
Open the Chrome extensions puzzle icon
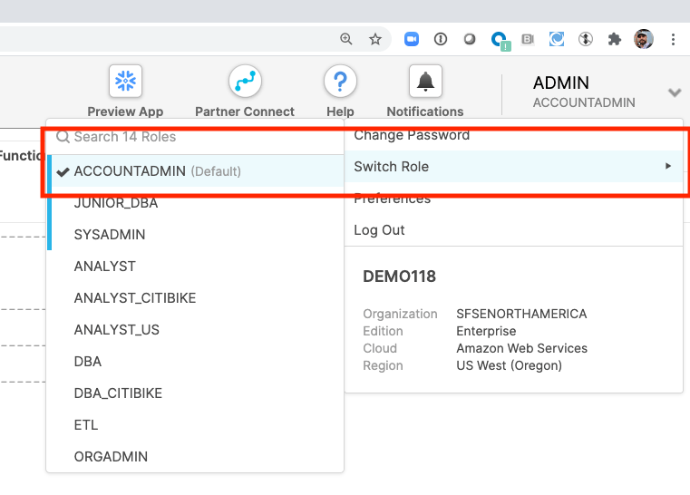point(615,39)
